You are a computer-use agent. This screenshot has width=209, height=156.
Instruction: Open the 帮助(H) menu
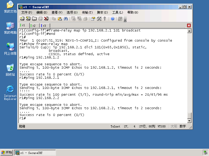click(x=133, y=12)
